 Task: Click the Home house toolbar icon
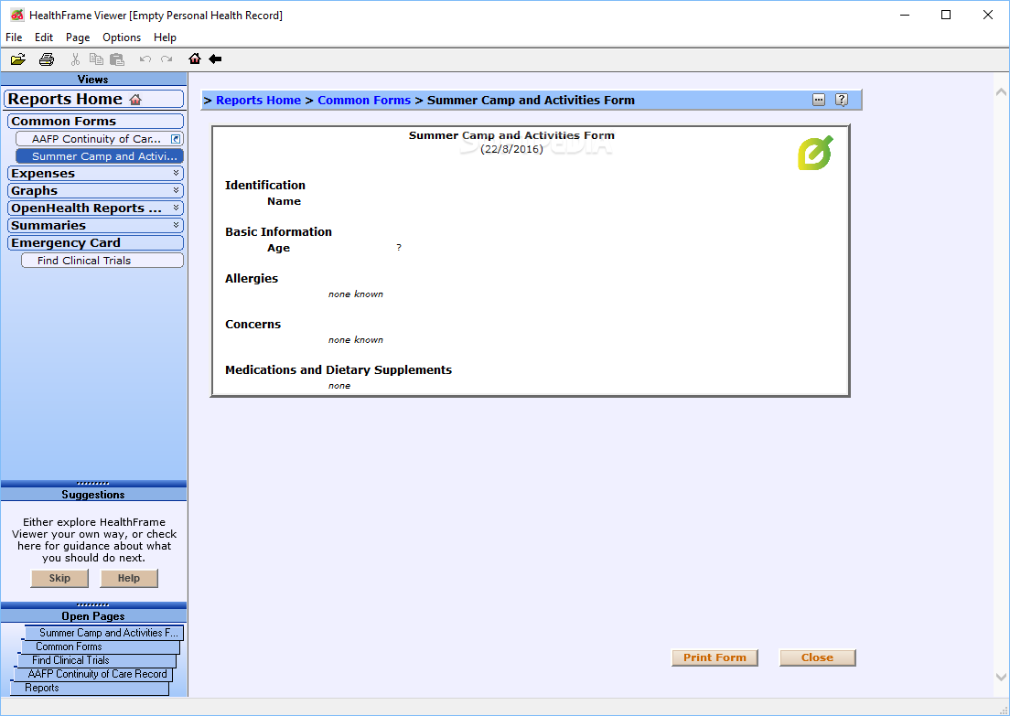(x=195, y=59)
